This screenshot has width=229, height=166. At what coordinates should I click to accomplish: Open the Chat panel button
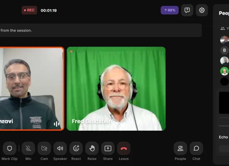(x=196, y=149)
